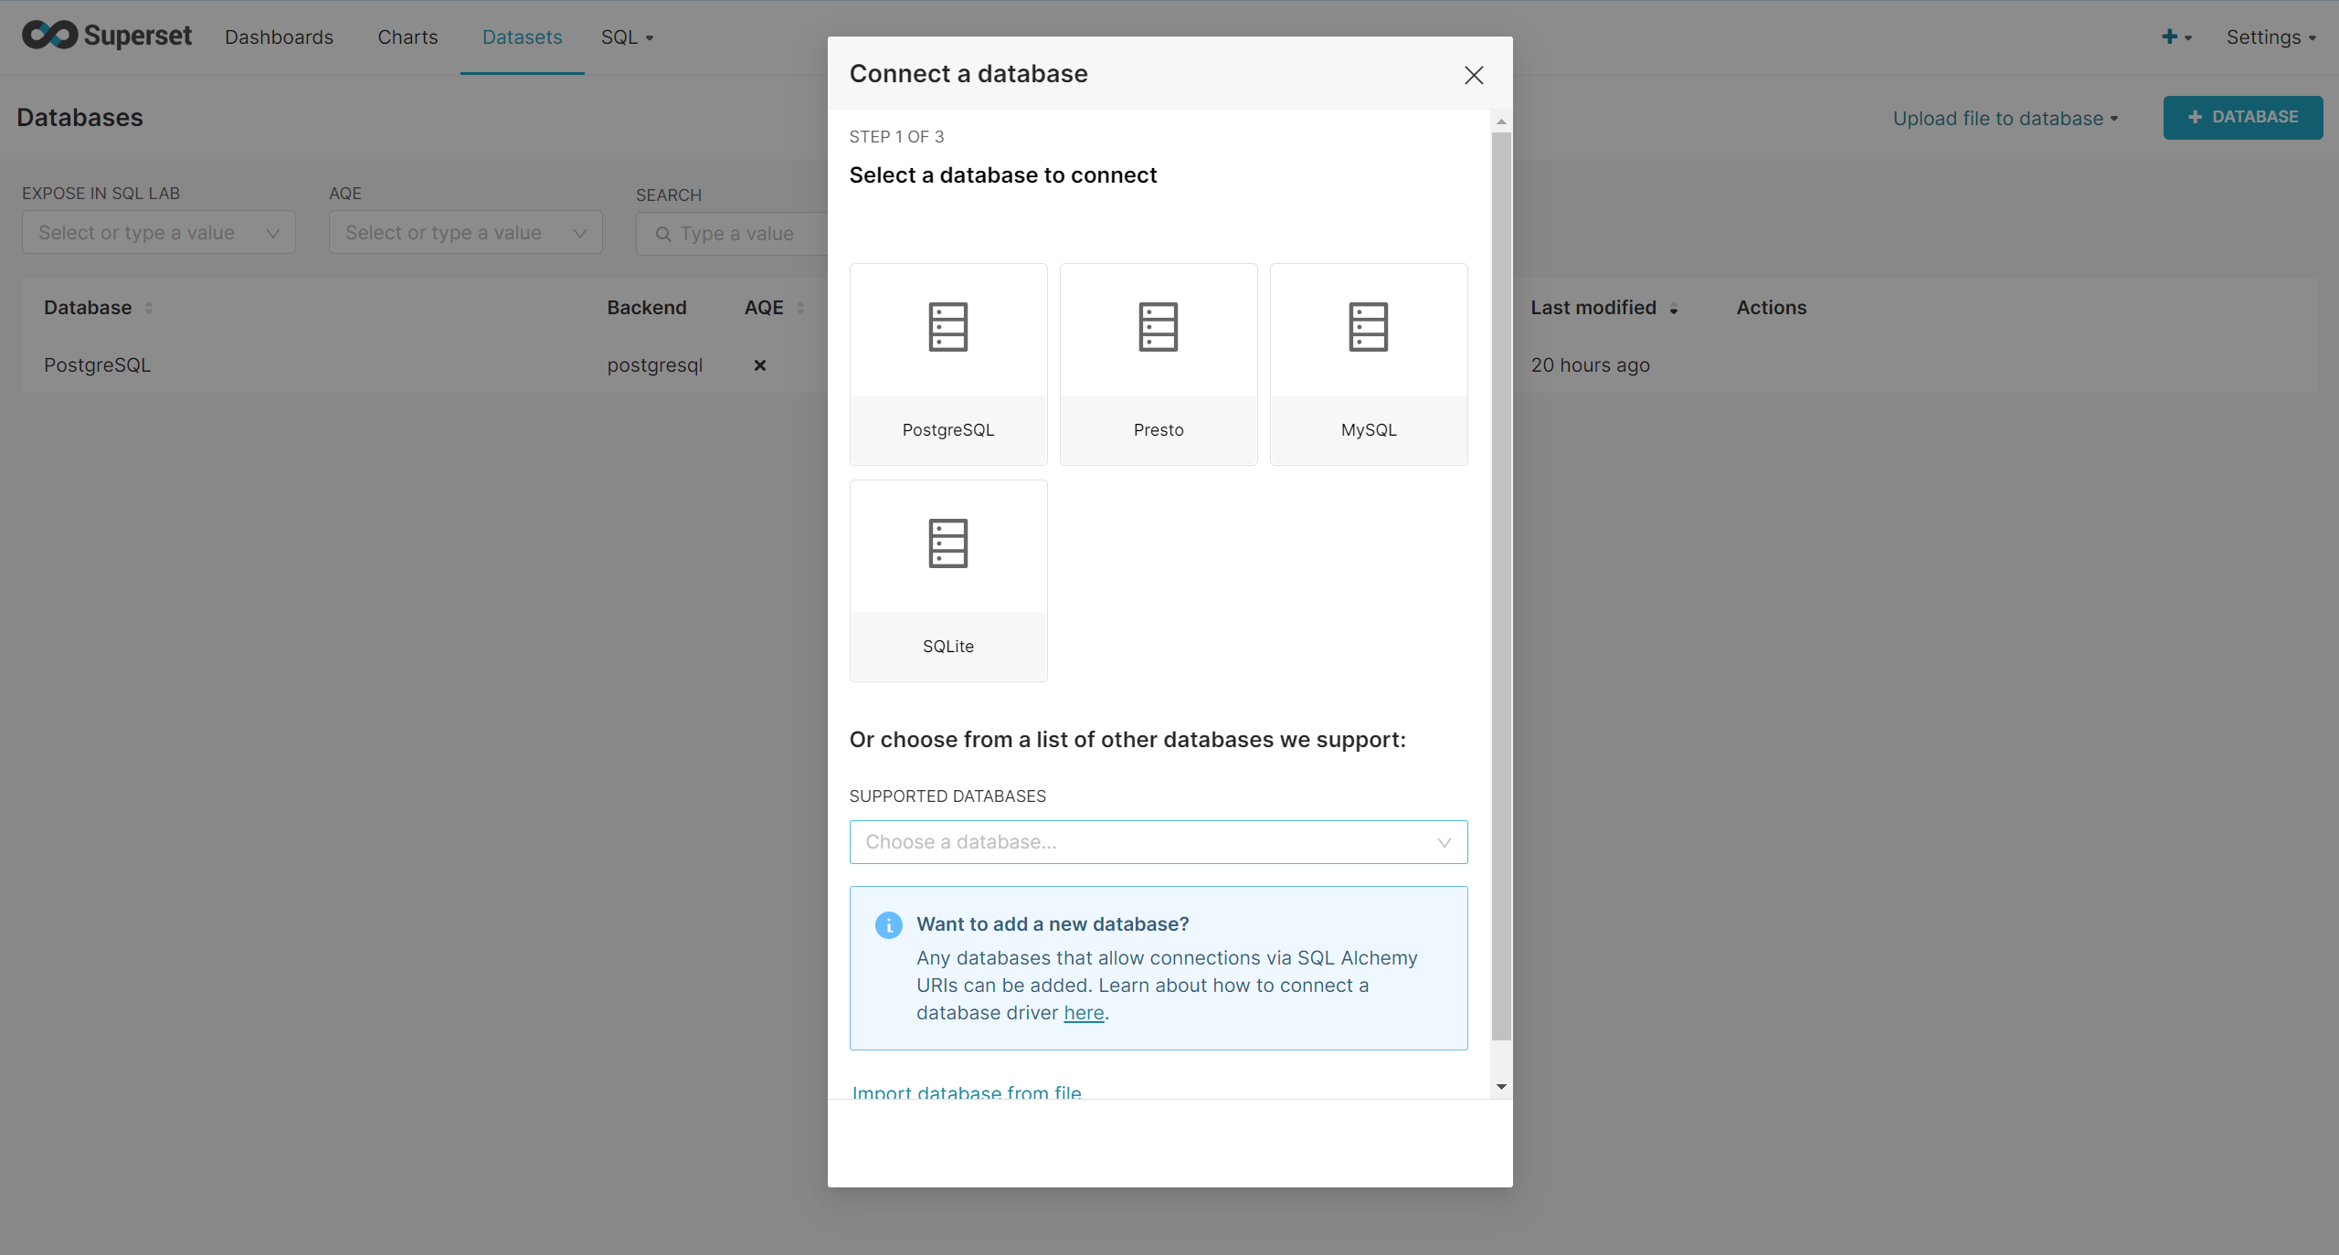The image size is (2339, 1255).
Task: Select the SQLite database icon card
Action: tap(947, 580)
